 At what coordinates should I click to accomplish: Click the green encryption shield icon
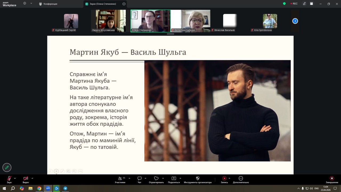coord(284,4)
